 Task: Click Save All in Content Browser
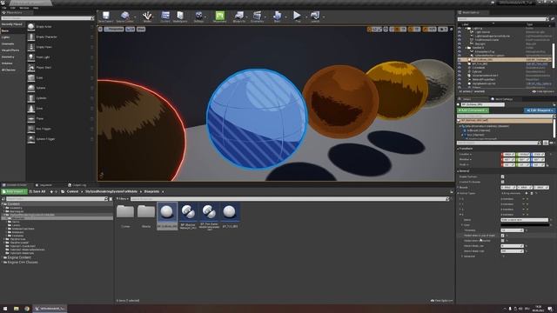(37, 191)
